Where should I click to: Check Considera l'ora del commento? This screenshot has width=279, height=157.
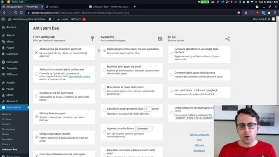point(37,96)
